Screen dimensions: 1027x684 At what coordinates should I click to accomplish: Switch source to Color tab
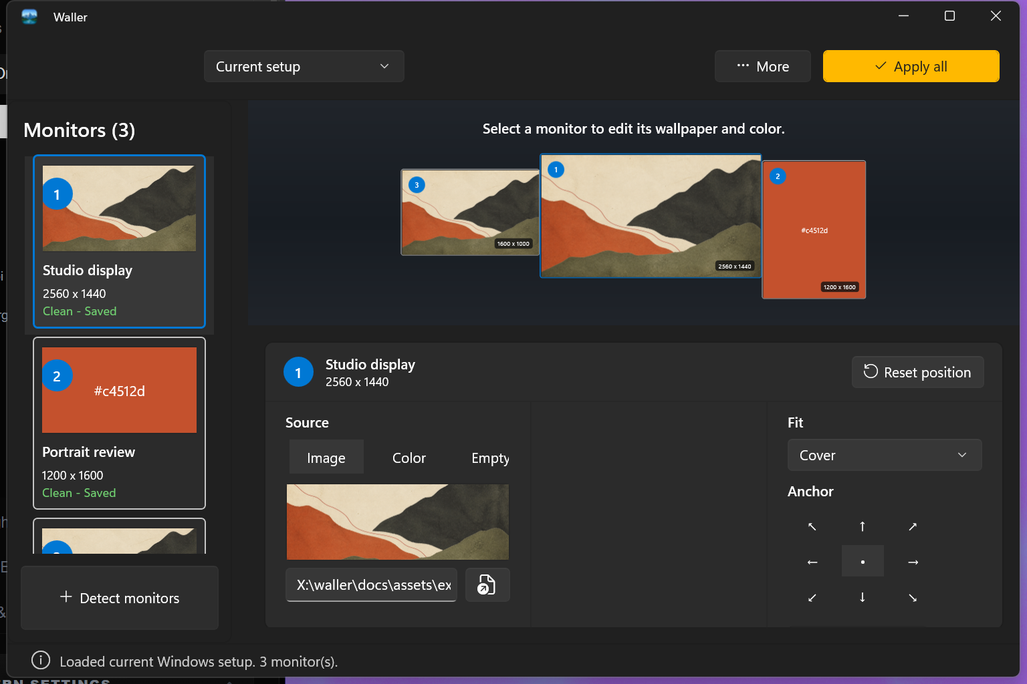pos(409,458)
